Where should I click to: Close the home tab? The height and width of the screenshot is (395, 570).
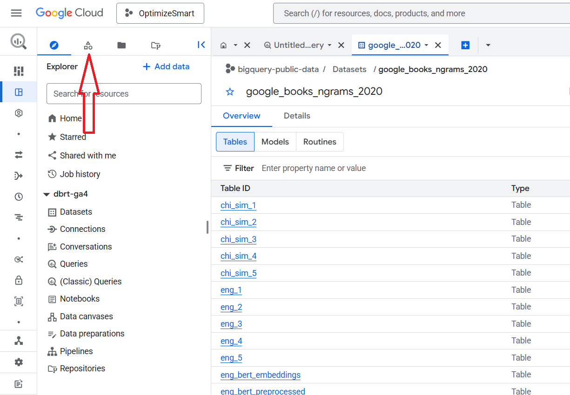tap(248, 45)
